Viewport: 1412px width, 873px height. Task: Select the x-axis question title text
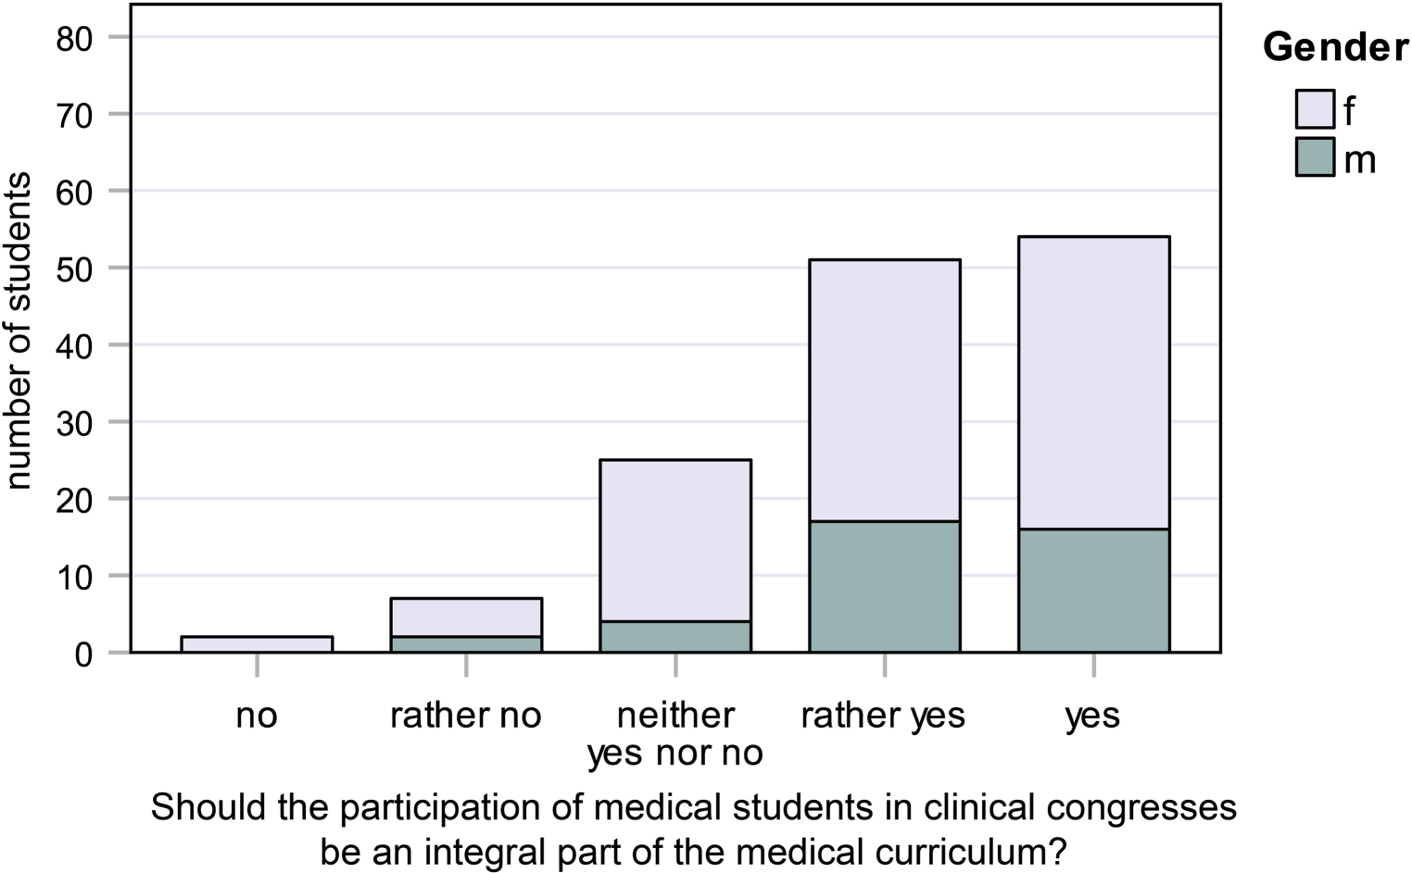click(693, 828)
